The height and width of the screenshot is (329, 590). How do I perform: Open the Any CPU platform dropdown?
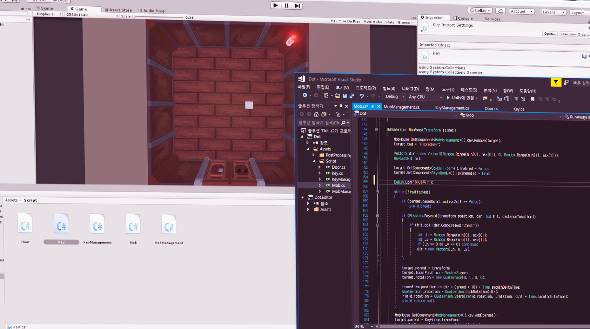pyautogui.click(x=425, y=97)
